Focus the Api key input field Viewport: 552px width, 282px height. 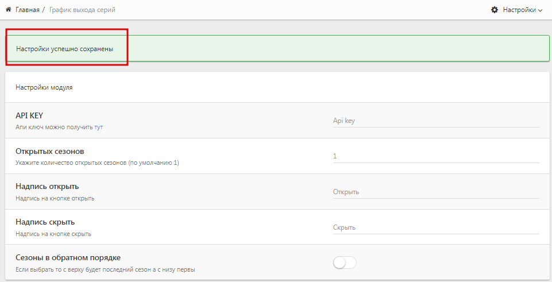point(436,121)
